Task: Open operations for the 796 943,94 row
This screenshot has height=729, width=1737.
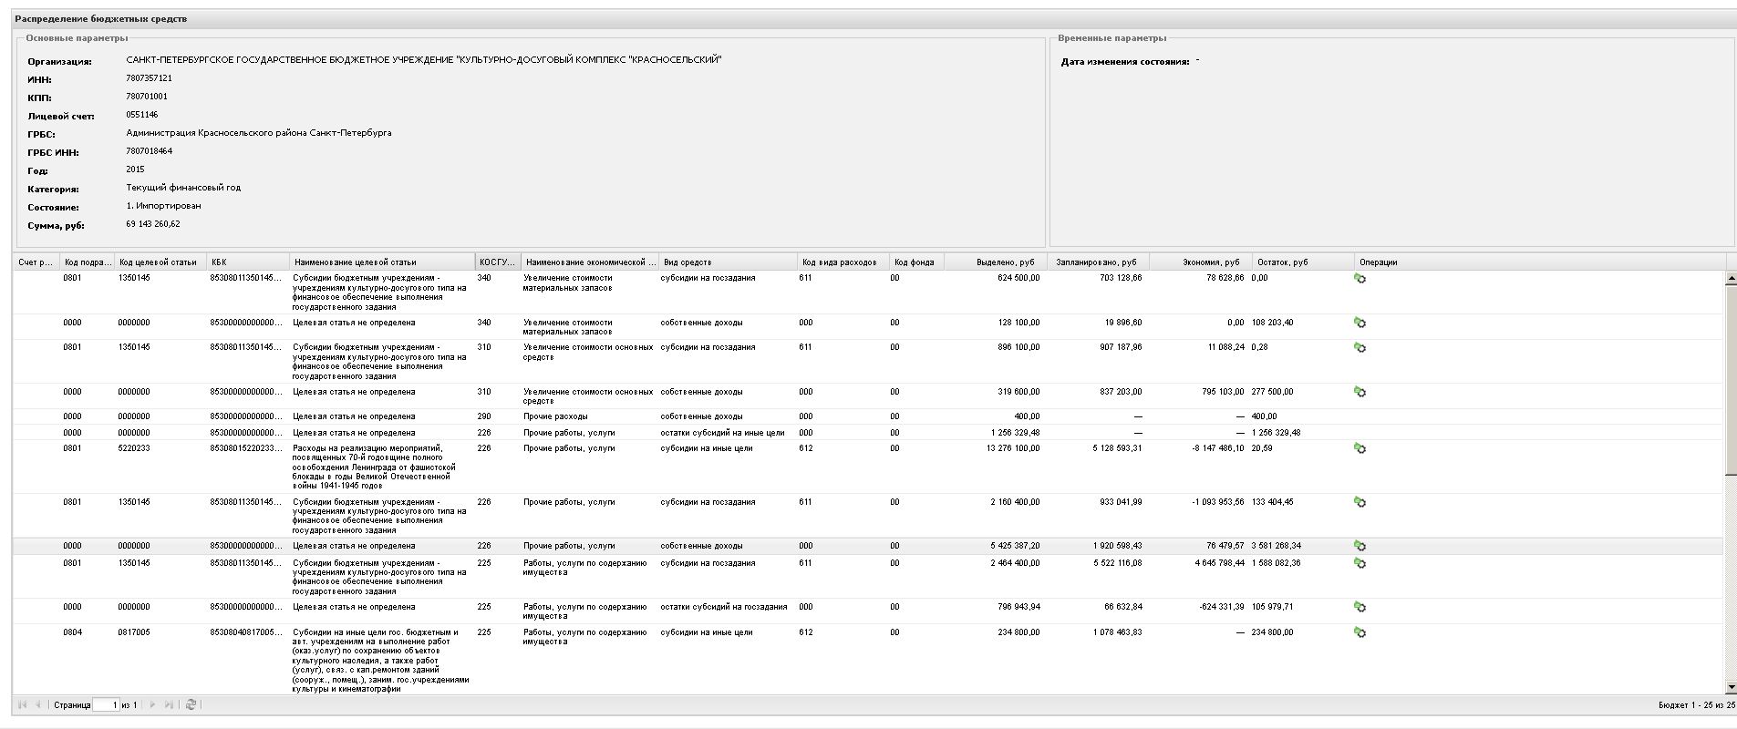Action: (x=1360, y=607)
